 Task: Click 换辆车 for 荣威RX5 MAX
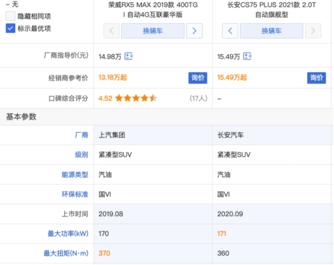(153, 31)
